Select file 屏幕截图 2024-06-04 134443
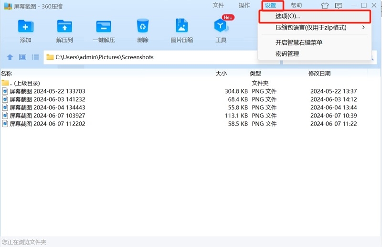This screenshot has height=247, width=382. pos(47,107)
